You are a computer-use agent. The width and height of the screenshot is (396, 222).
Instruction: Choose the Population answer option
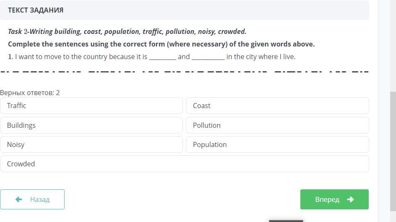coord(277,145)
